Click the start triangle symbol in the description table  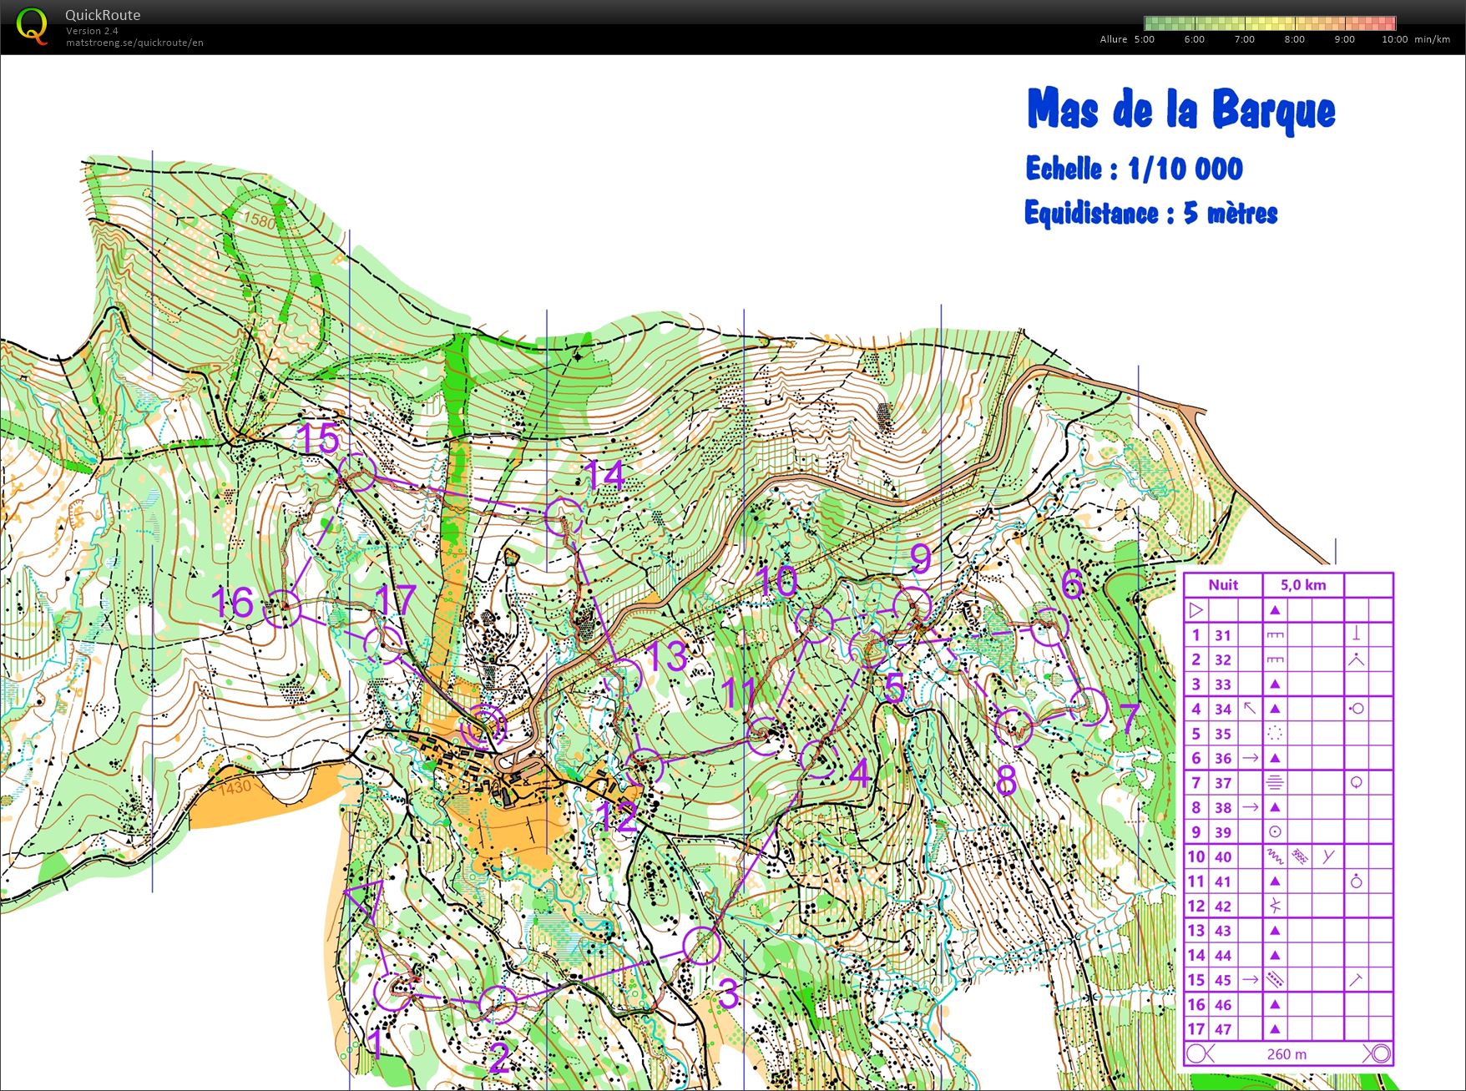1196,610
